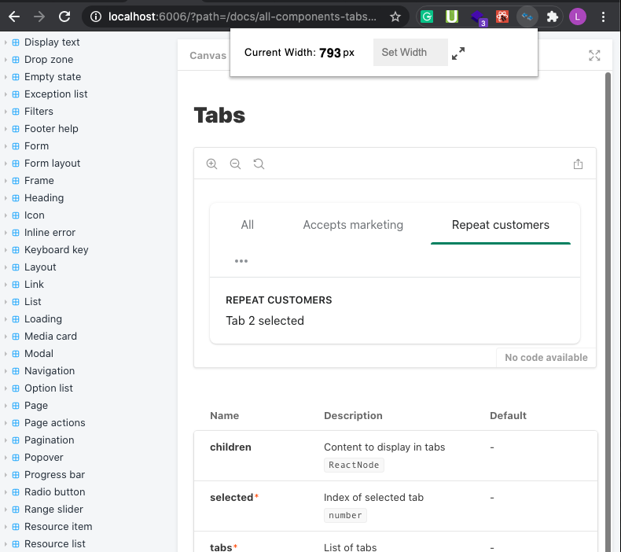621x552 pixels.
Task: Click the Display text component icon
Action: point(16,42)
